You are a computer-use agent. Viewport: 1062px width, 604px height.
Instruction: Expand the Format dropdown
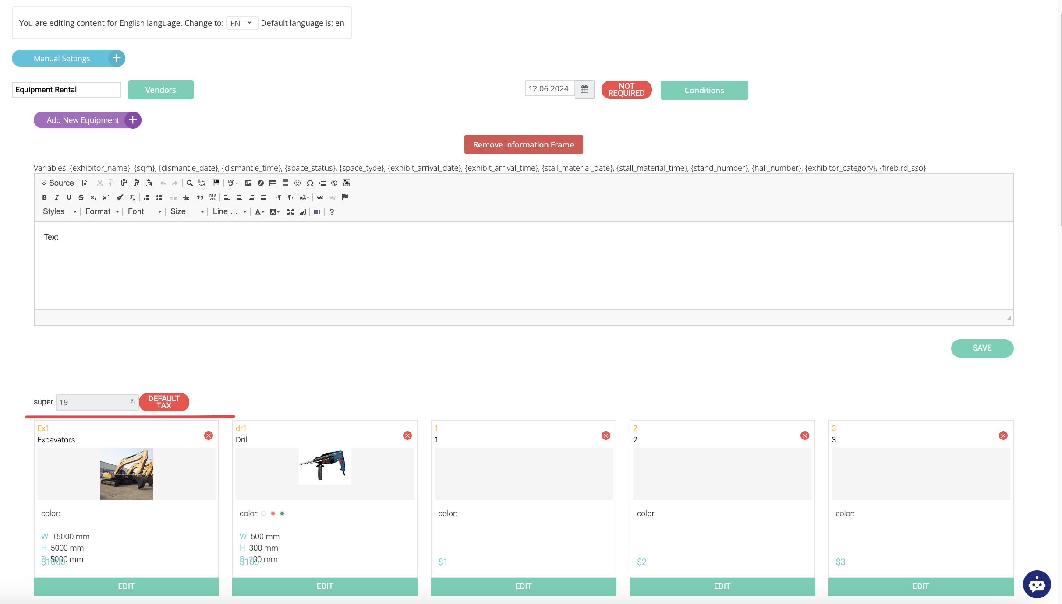pyautogui.click(x=102, y=211)
